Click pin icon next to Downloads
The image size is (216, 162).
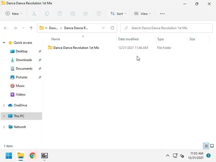click(x=40, y=60)
